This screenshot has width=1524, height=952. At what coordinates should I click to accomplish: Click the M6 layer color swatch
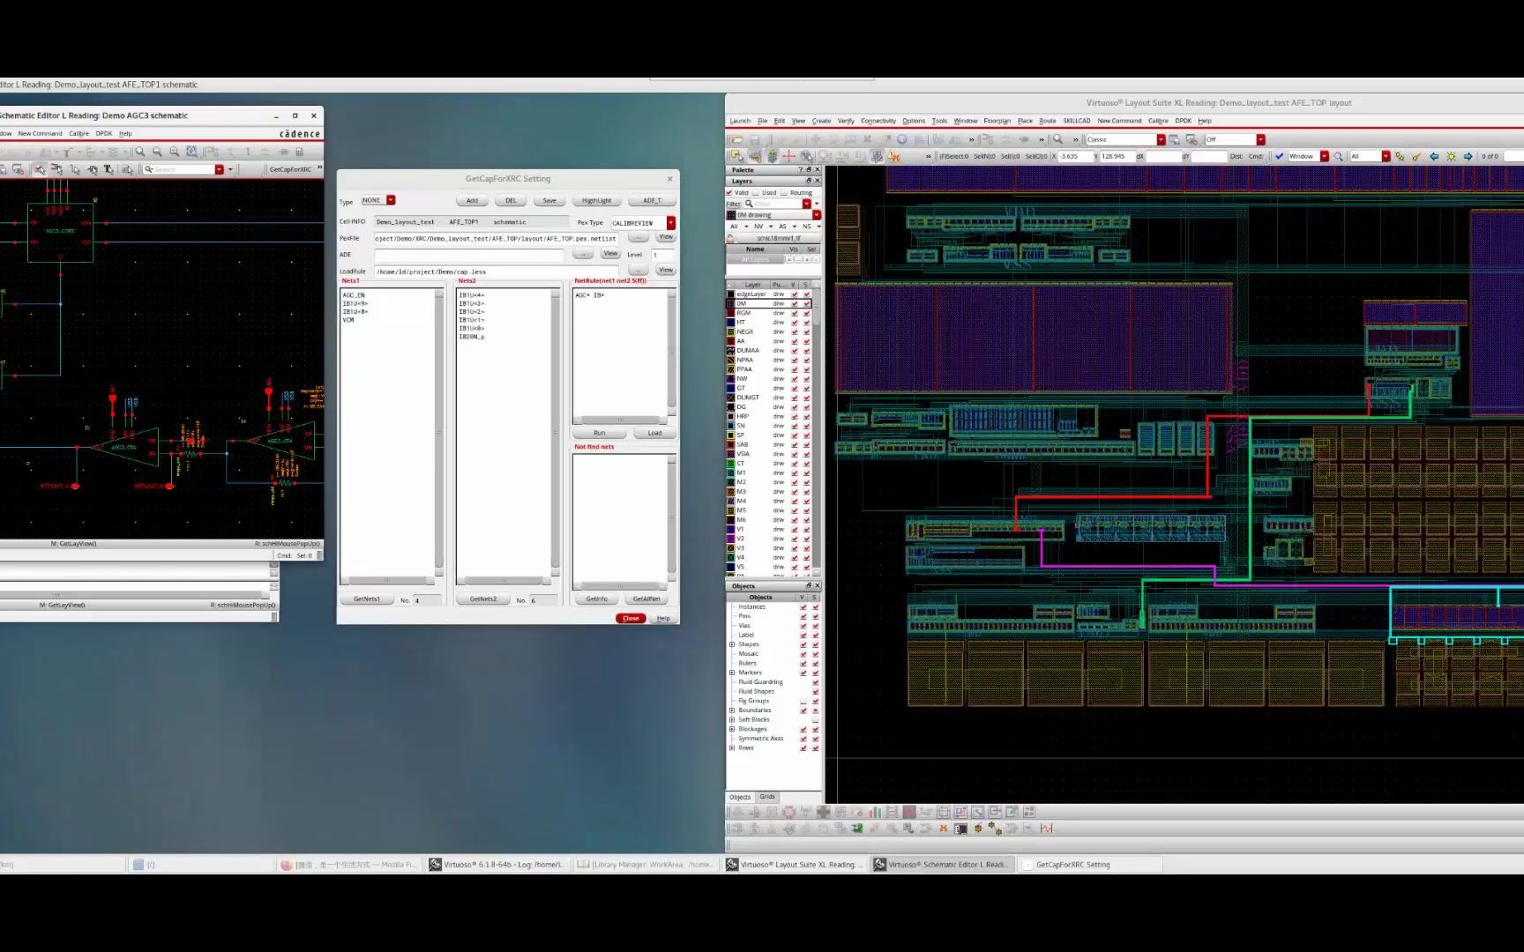pos(730,520)
